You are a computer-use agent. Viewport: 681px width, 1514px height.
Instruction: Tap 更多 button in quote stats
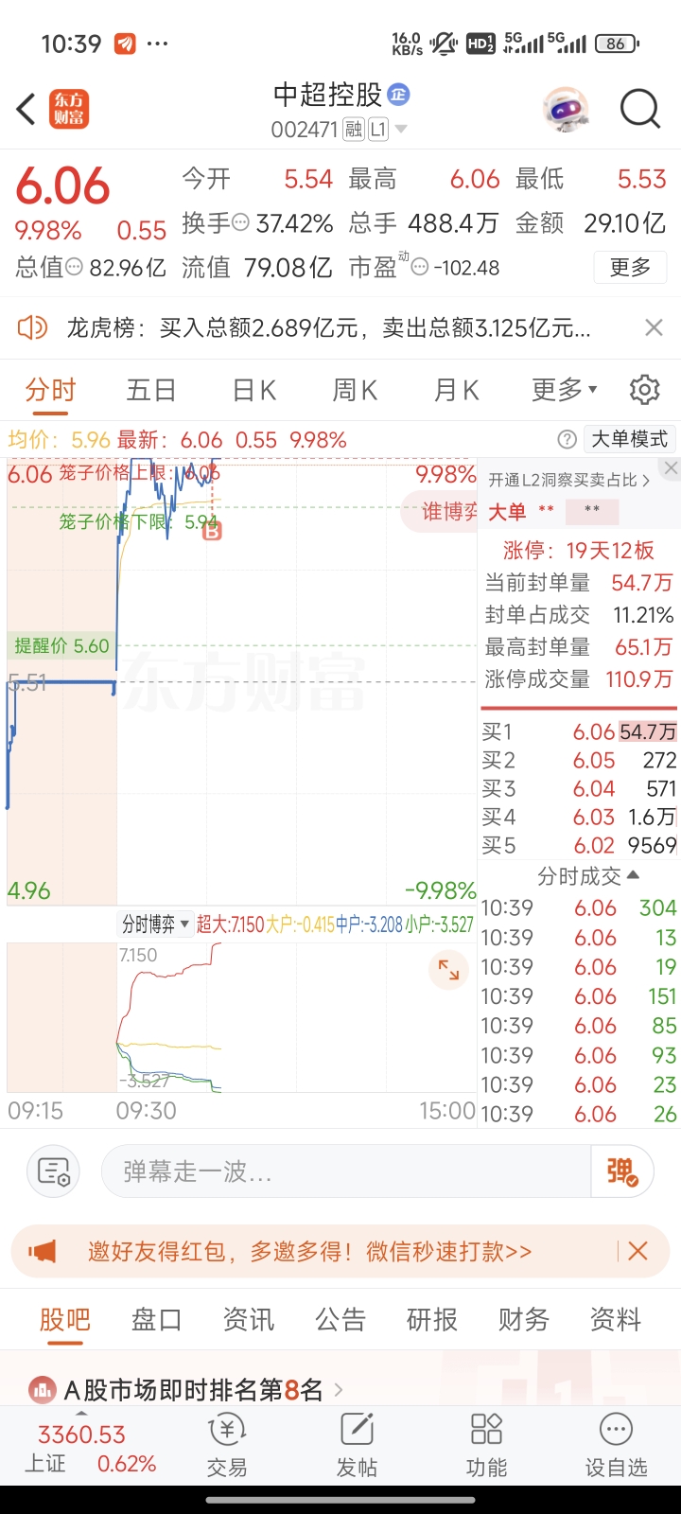[630, 268]
